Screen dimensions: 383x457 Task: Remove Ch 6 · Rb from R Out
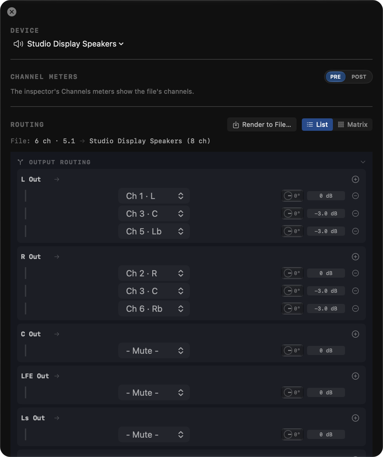point(356,308)
